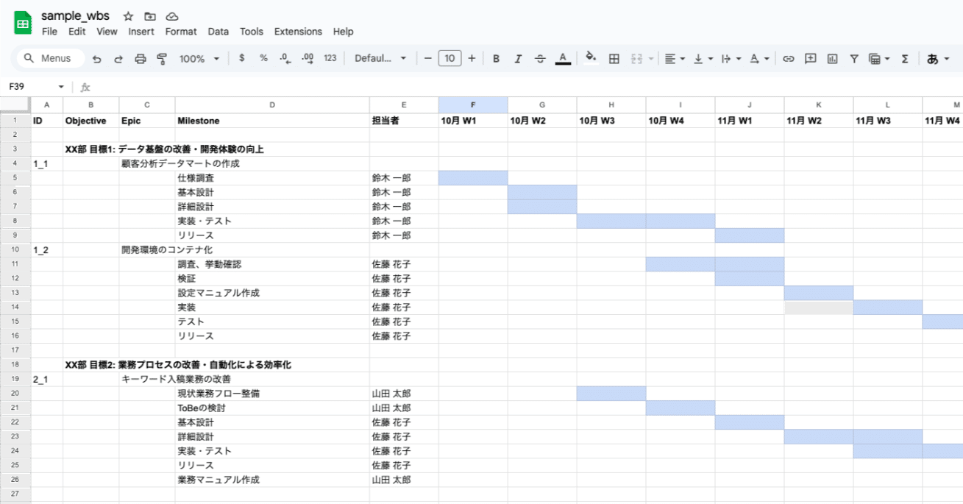Open the text rotation dropdown
The image size is (963, 504).
click(x=759, y=58)
